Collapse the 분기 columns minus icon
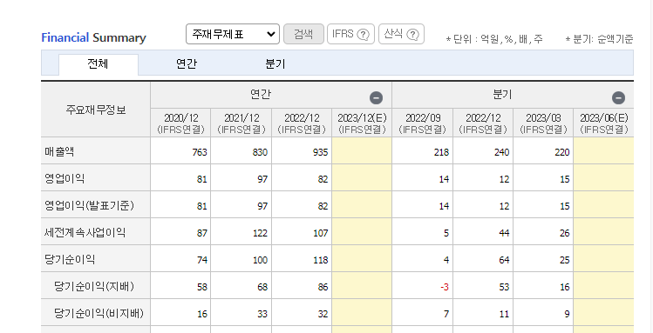 pos(618,98)
